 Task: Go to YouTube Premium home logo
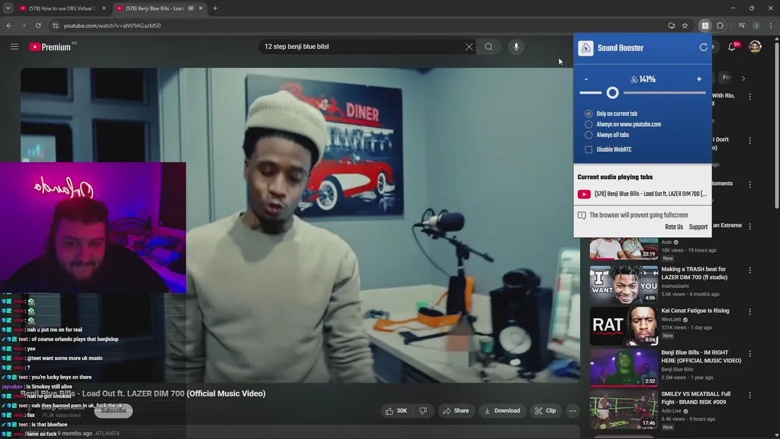[x=50, y=47]
